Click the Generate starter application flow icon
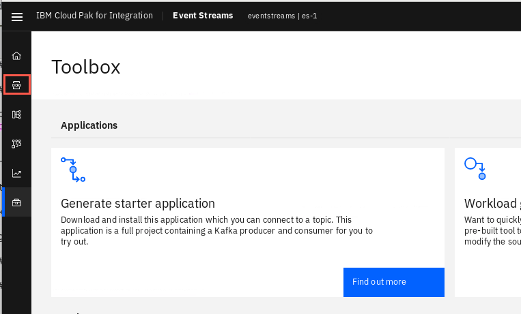The height and width of the screenshot is (314, 521). pos(73,170)
